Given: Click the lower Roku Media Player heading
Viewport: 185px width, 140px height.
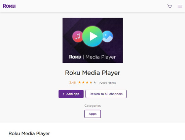Looking at the screenshot, I should click(x=29, y=134).
